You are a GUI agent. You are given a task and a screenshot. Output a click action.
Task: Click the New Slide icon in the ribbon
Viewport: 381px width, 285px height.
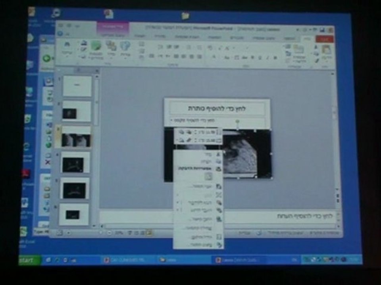point(298,50)
